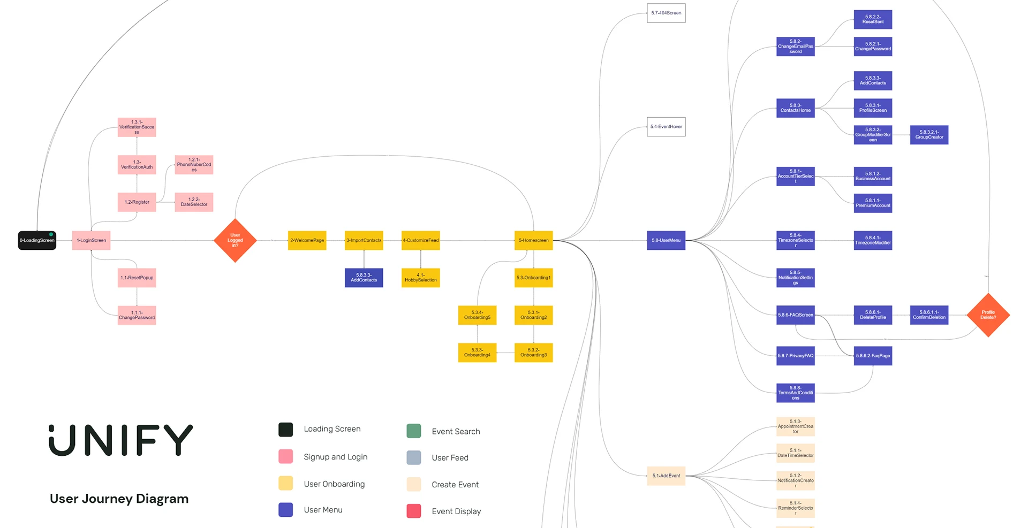This screenshot has height=528, width=1028.
Task: Click the 5.1-AddEvent node
Action: point(666,476)
